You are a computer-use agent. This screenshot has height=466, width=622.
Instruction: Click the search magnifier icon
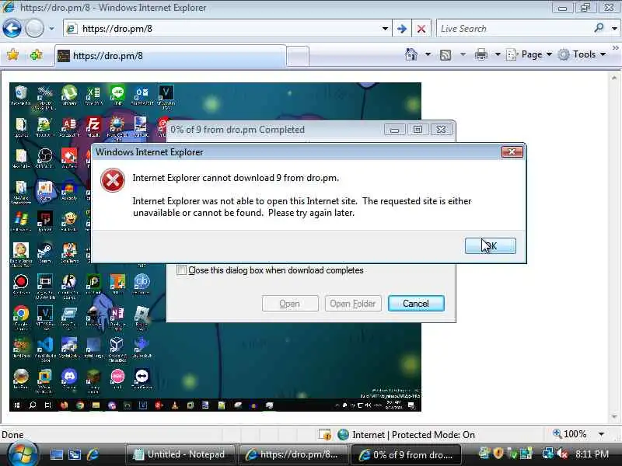(599, 28)
